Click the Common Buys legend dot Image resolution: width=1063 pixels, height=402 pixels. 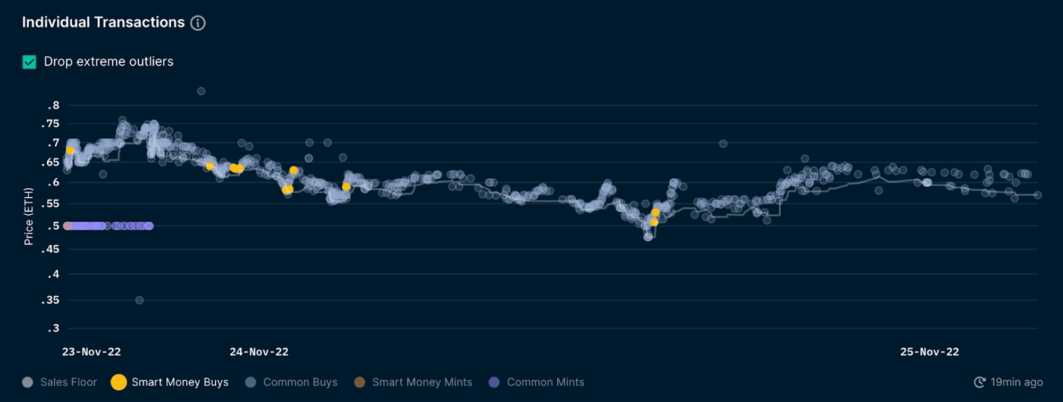tap(251, 382)
